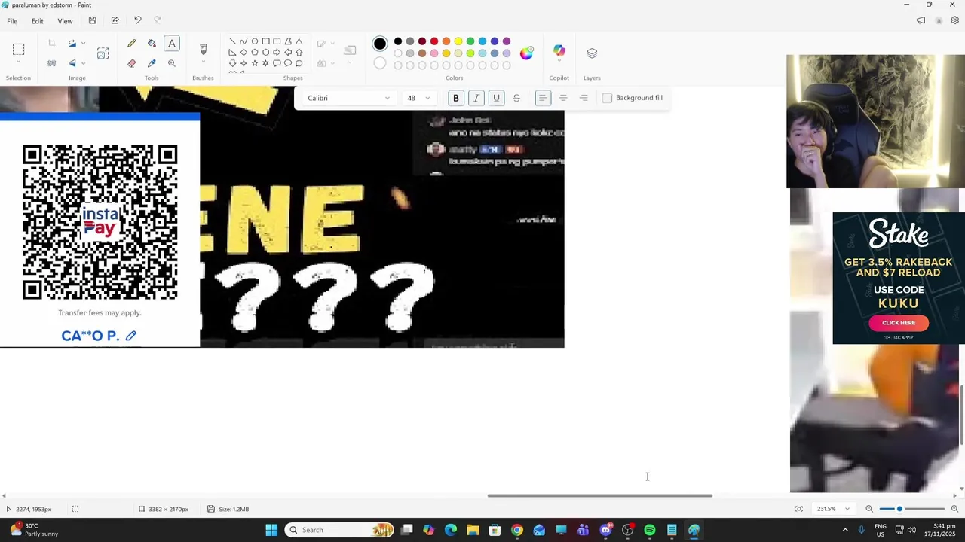Activate the Text tool
This screenshot has width=965, height=542.
(x=172, y=44)
